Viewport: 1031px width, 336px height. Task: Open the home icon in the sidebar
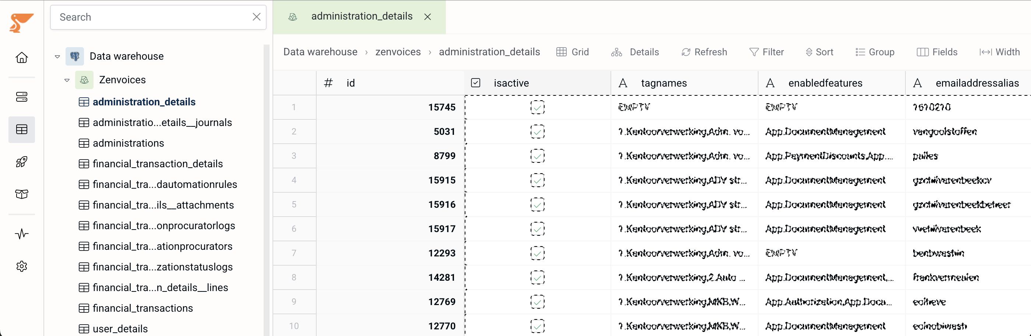[22, 58]
